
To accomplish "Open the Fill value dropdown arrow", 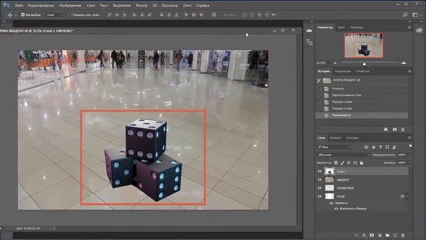I will point(409,163).
